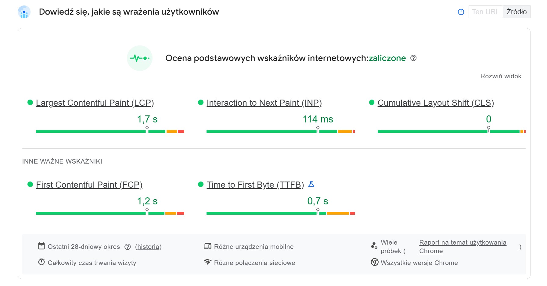Click the clock icon for visit duration
Viewport: 547px width, 286px height.
tap(41, 262)
